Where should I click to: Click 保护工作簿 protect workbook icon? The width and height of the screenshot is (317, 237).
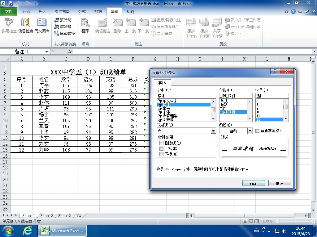[x=204, y=28]
